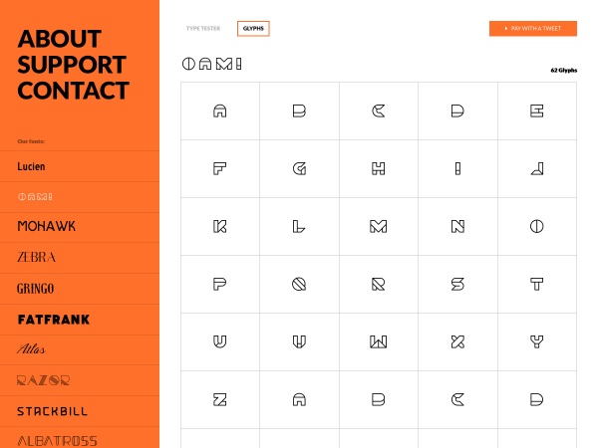The height and width of the screenshot is (448, 598).
Task: Click the letter K glyph tile
Action: 220,227
